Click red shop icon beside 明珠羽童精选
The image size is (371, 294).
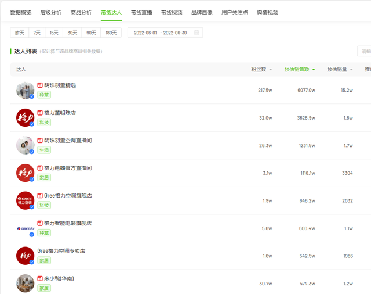point(40,85)
